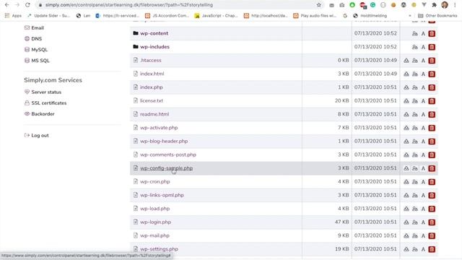Open the Apps bookmarks shortcut
This screenshot has width=462, height=260.
coord(13,16)
